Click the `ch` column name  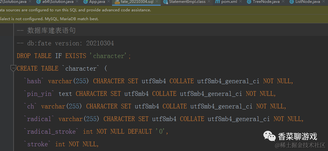click(x=31, y=106)
